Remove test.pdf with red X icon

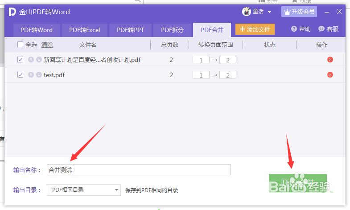tap(330, 75)
